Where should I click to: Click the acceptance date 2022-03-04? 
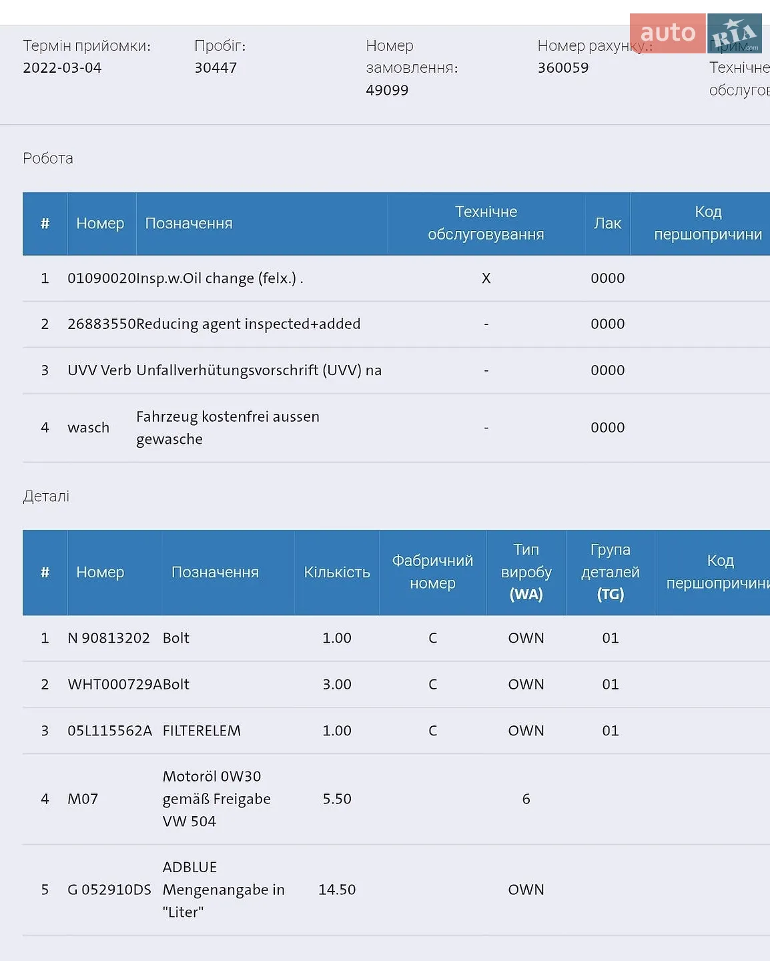(x=62, y=67)
